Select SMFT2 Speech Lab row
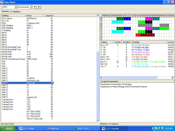This screenshot has height=131, width=175. 27,97
